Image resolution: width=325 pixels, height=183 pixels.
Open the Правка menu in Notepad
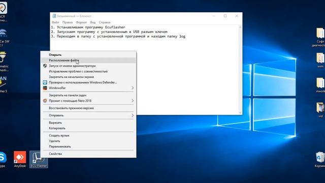click(x=68, y=22)
